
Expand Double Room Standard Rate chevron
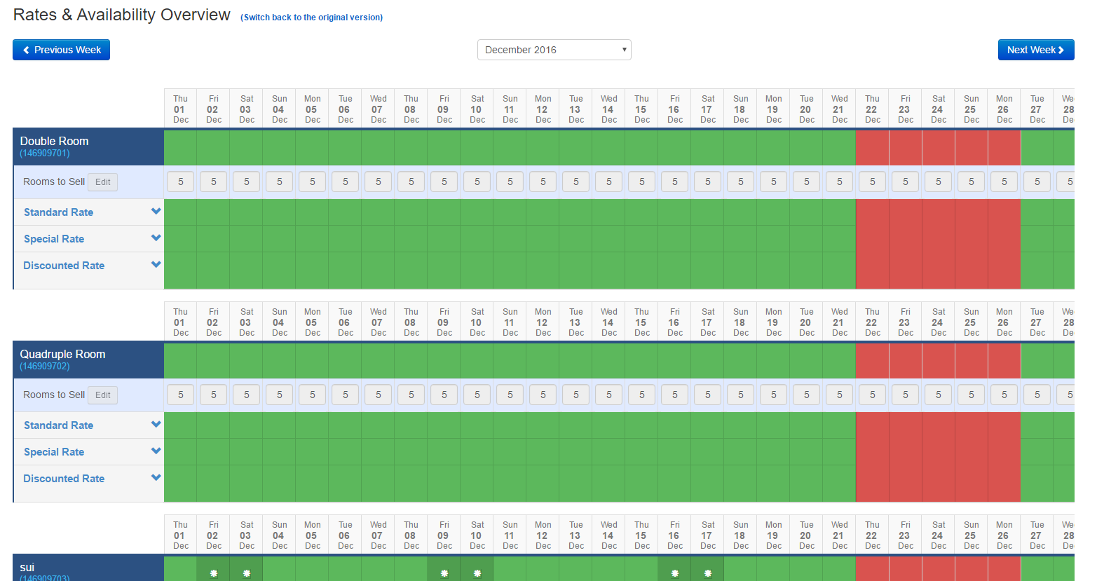[156, 212]
